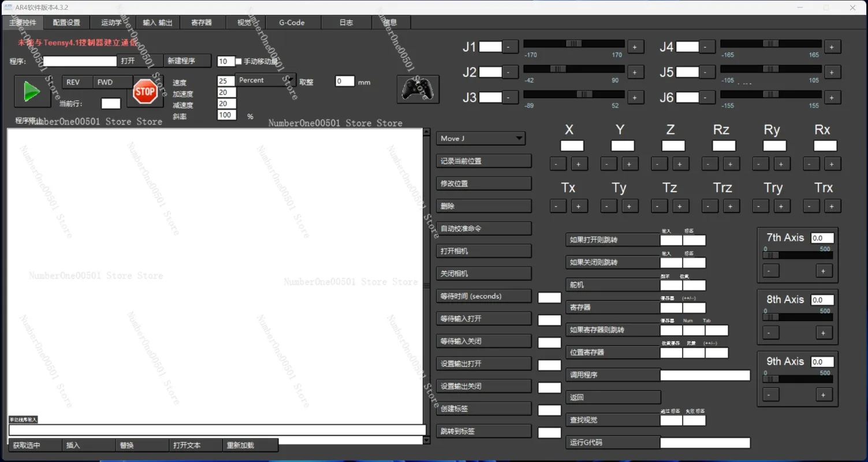Click 自动校准命令 button
The image size is (868, 462).
click(483, 229)
